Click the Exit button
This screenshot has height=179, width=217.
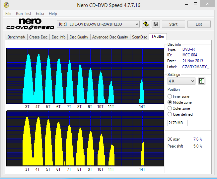tap(199, 24)
